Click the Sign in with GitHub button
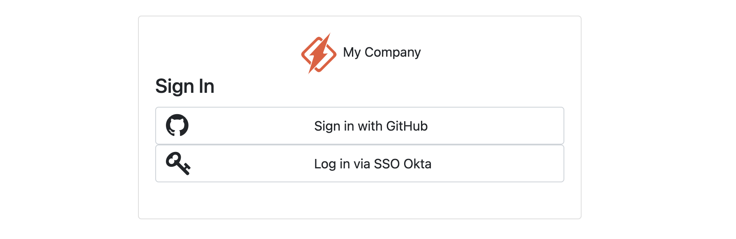 pyautogui.click(x=360, y=126)
